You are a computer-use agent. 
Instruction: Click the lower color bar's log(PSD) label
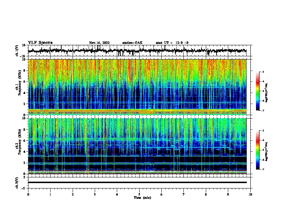coord(266,151)
